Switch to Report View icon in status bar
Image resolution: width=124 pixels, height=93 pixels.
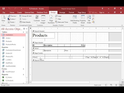106,85
